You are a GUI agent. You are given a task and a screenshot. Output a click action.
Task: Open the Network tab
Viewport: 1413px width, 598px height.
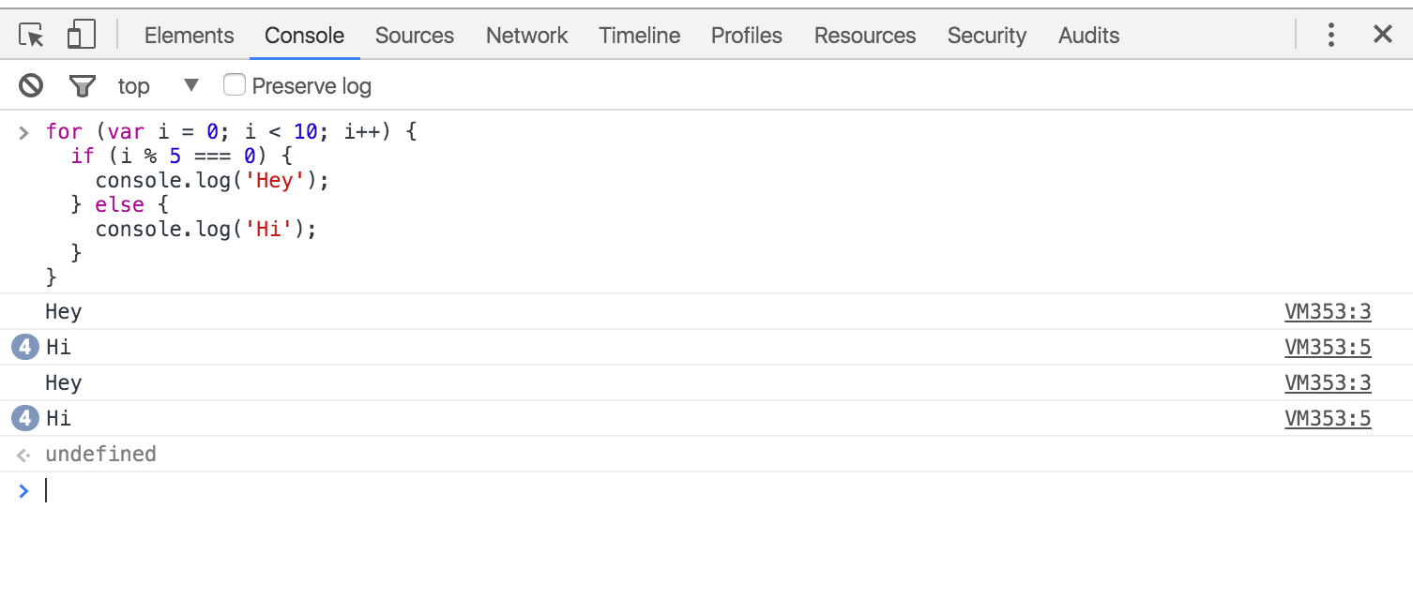[526, 36]
